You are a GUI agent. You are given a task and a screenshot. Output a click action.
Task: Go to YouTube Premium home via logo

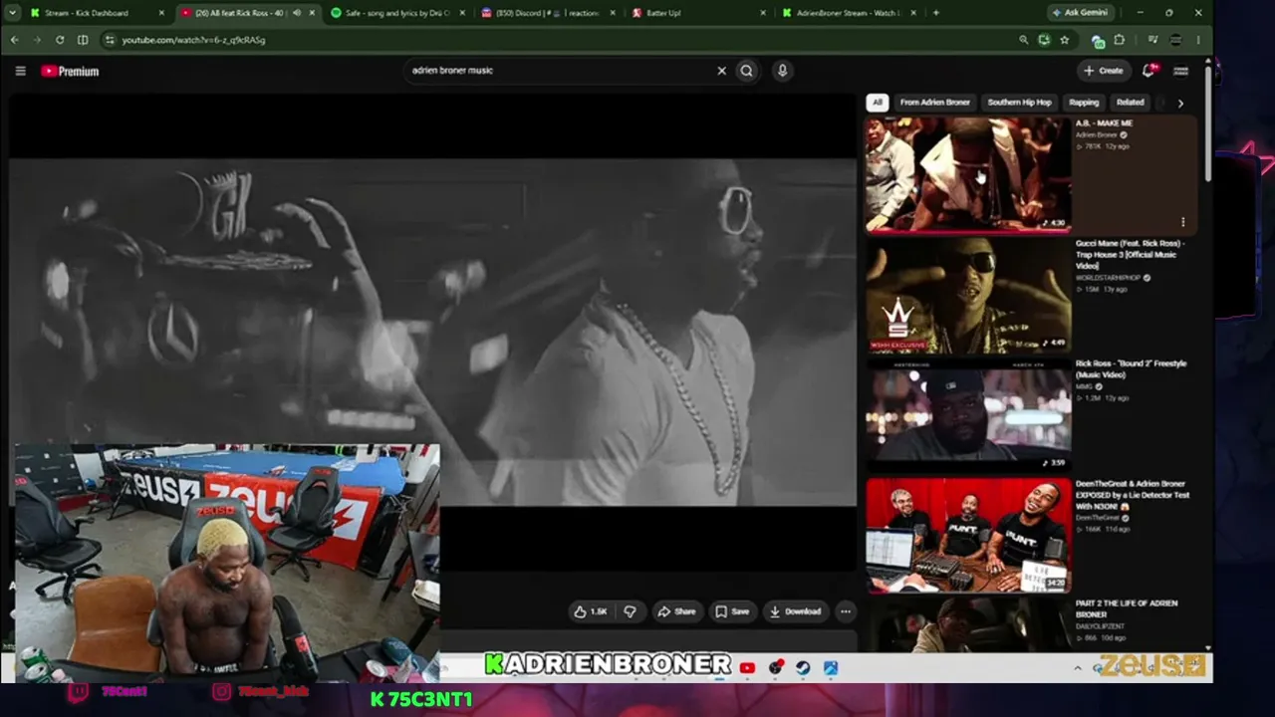coord(70,71)
